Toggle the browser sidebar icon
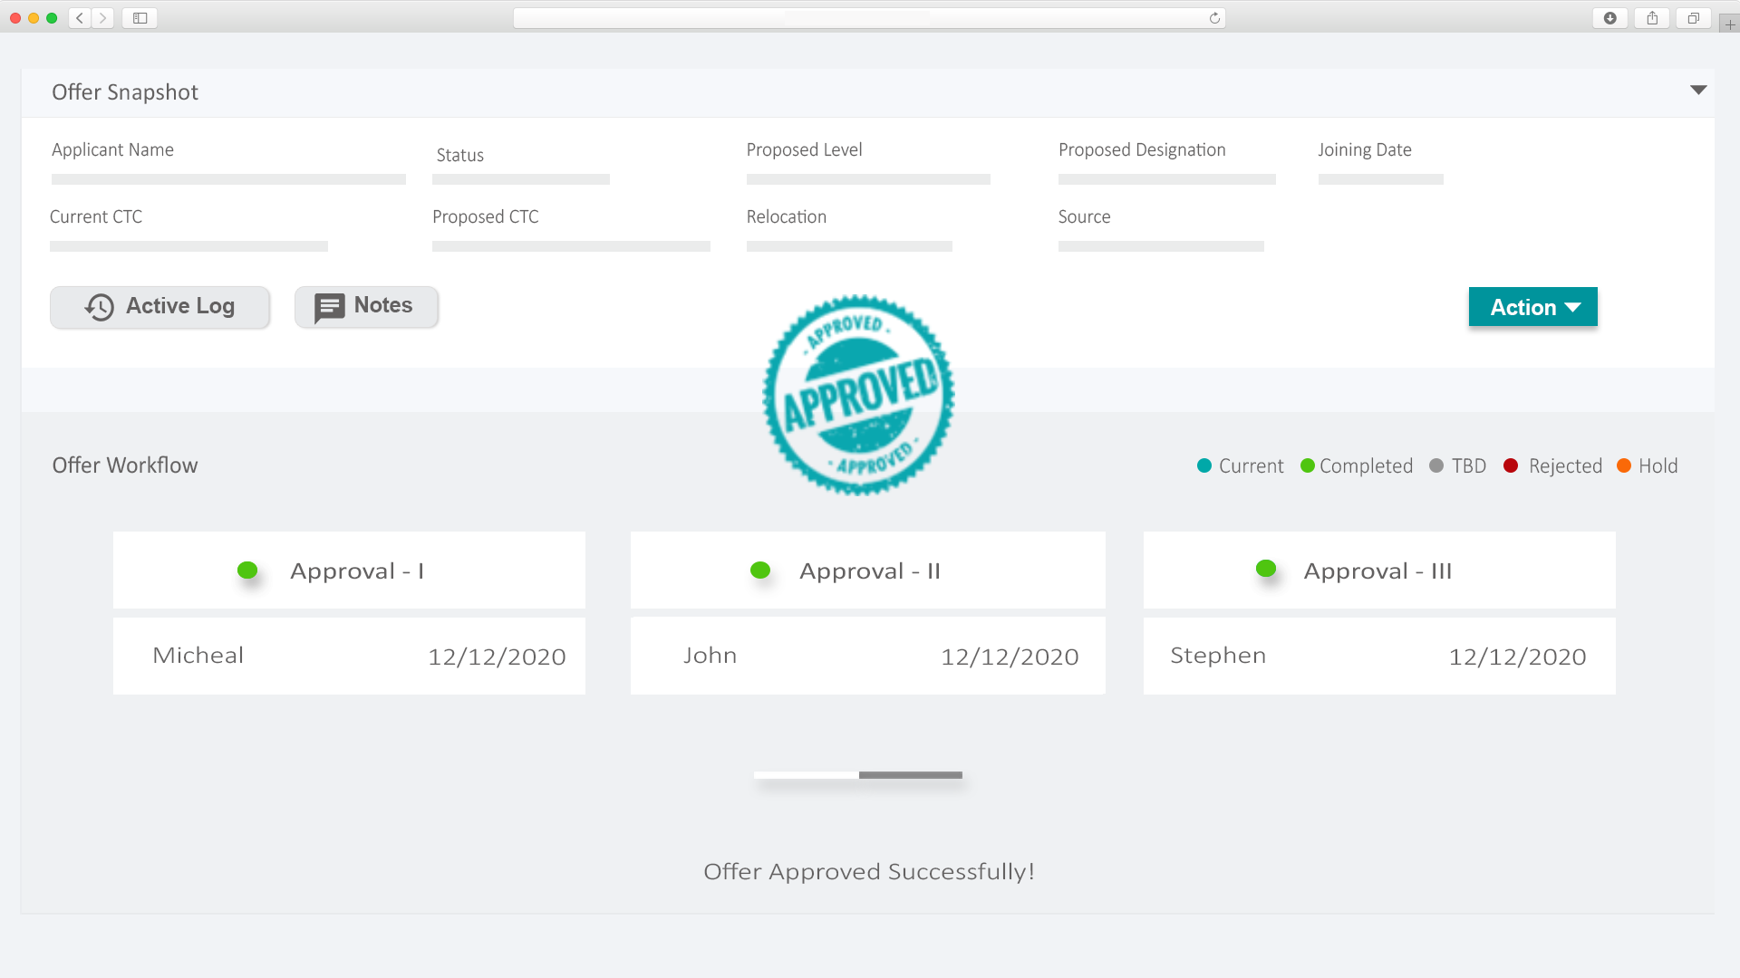This screenshot has height=978, width=1740. (x=140, y=18)
